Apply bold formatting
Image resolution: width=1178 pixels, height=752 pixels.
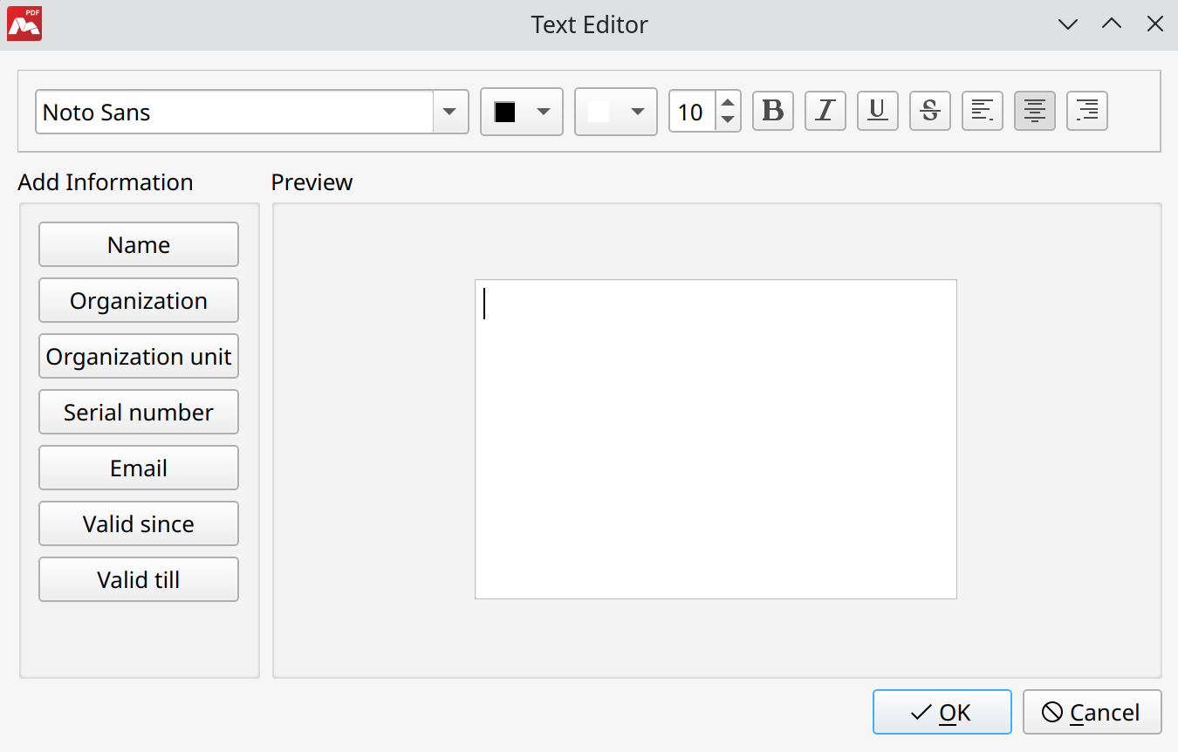(772, 111)
